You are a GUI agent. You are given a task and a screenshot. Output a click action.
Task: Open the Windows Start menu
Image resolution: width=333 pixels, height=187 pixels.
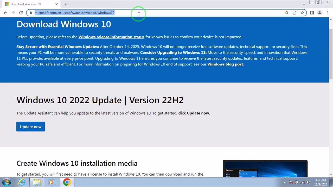tap(6, 182)
